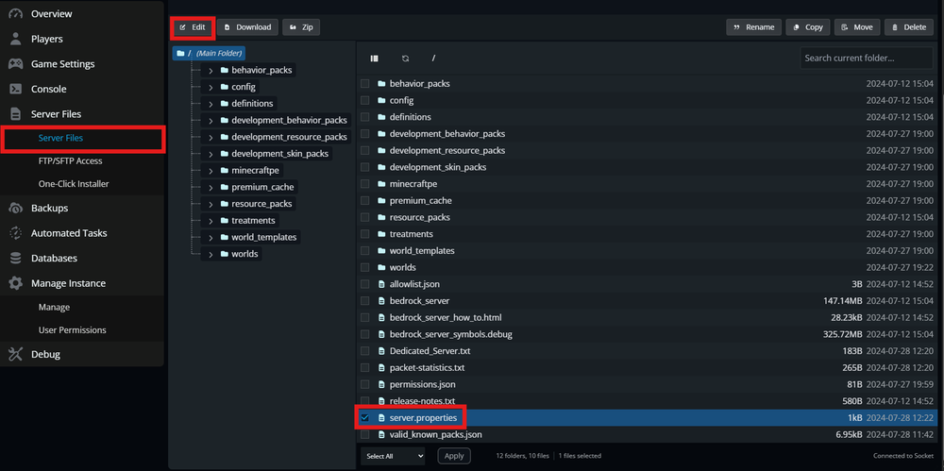
Task: Click the Backups icon in sidebar
Action: coord(15,209)
